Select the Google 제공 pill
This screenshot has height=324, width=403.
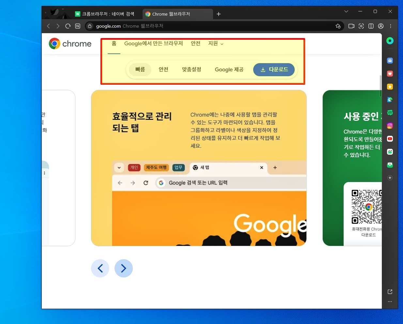[229, 69]
